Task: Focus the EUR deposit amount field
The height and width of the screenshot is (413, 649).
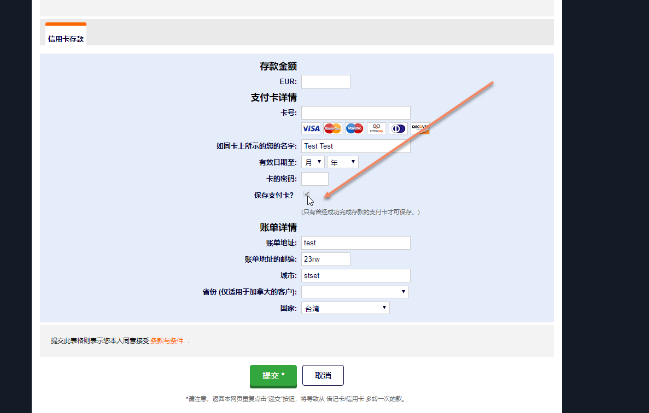Action: pyautogui.click(x=326, y=81)
